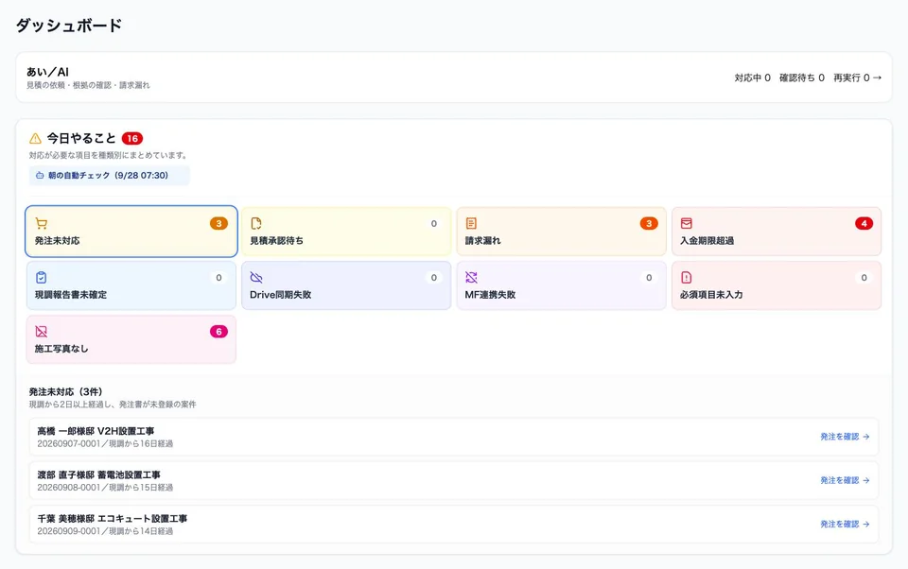Click 発注を確認 for 千葉 美穂様邸

click(845, 525)
